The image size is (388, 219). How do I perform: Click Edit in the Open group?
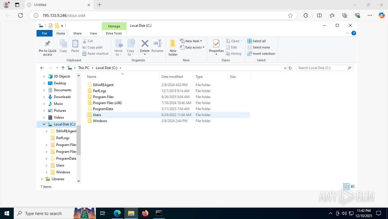coord(232,47)
